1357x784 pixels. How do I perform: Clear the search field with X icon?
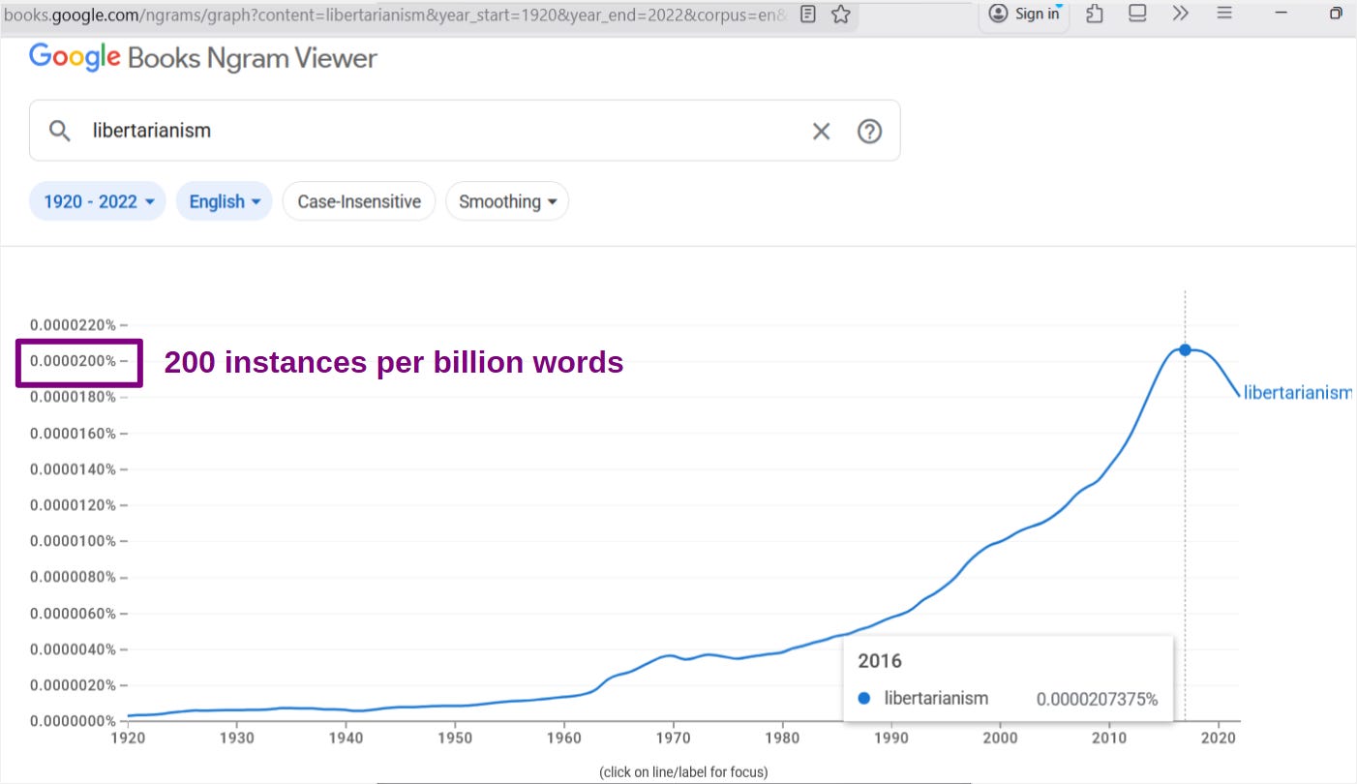coord(821,131)
